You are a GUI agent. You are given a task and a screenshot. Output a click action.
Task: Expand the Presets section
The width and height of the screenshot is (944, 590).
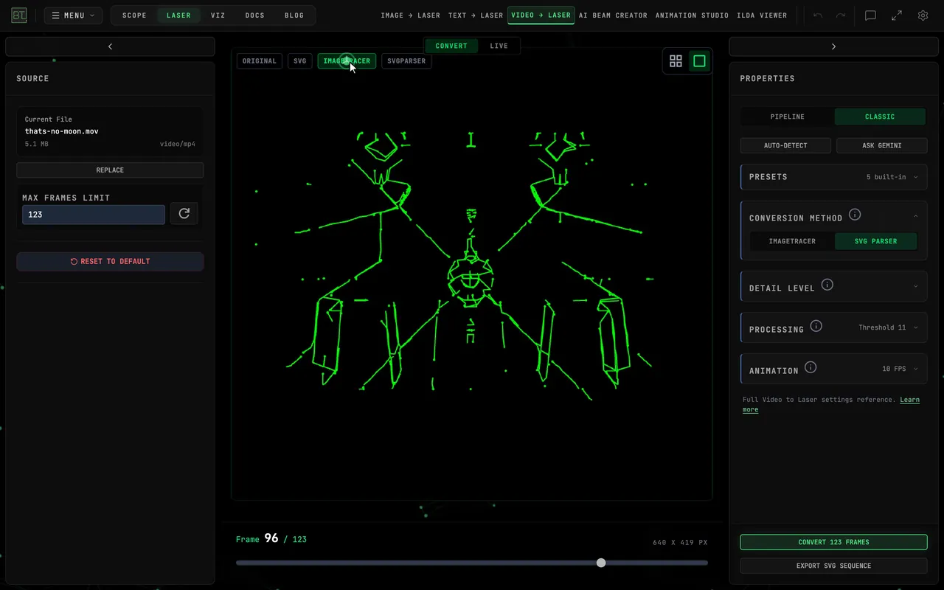click(x=834, y=177)
